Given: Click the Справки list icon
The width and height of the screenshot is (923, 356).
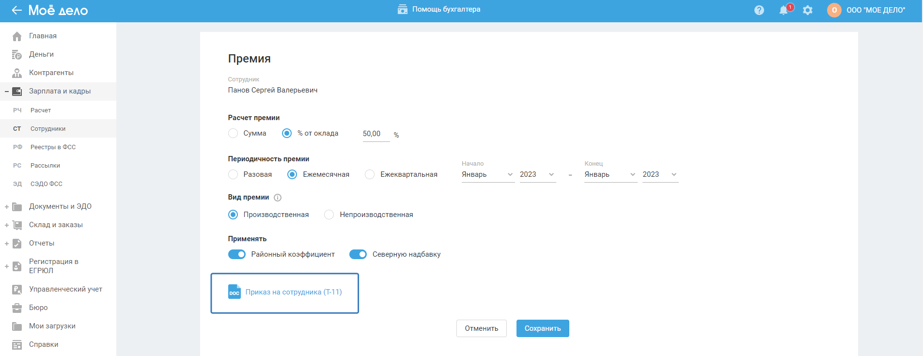Looking at the screenshot, I should [17, 345].
